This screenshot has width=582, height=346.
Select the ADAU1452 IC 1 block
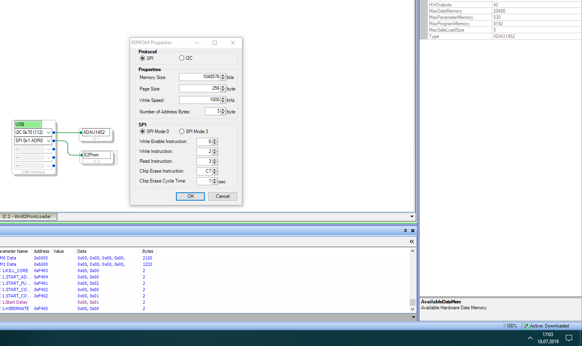(x=96, y=135)
